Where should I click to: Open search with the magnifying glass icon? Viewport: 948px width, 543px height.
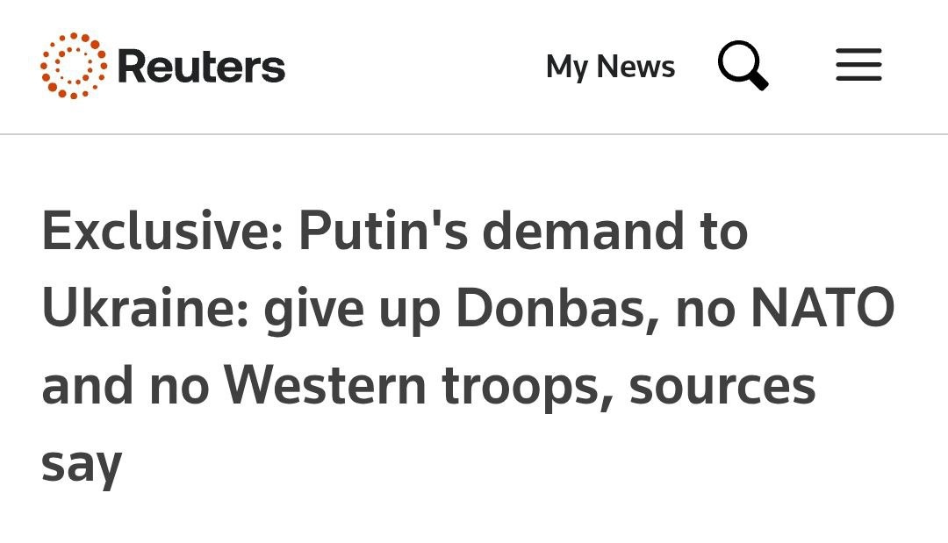tap(743, 65)
